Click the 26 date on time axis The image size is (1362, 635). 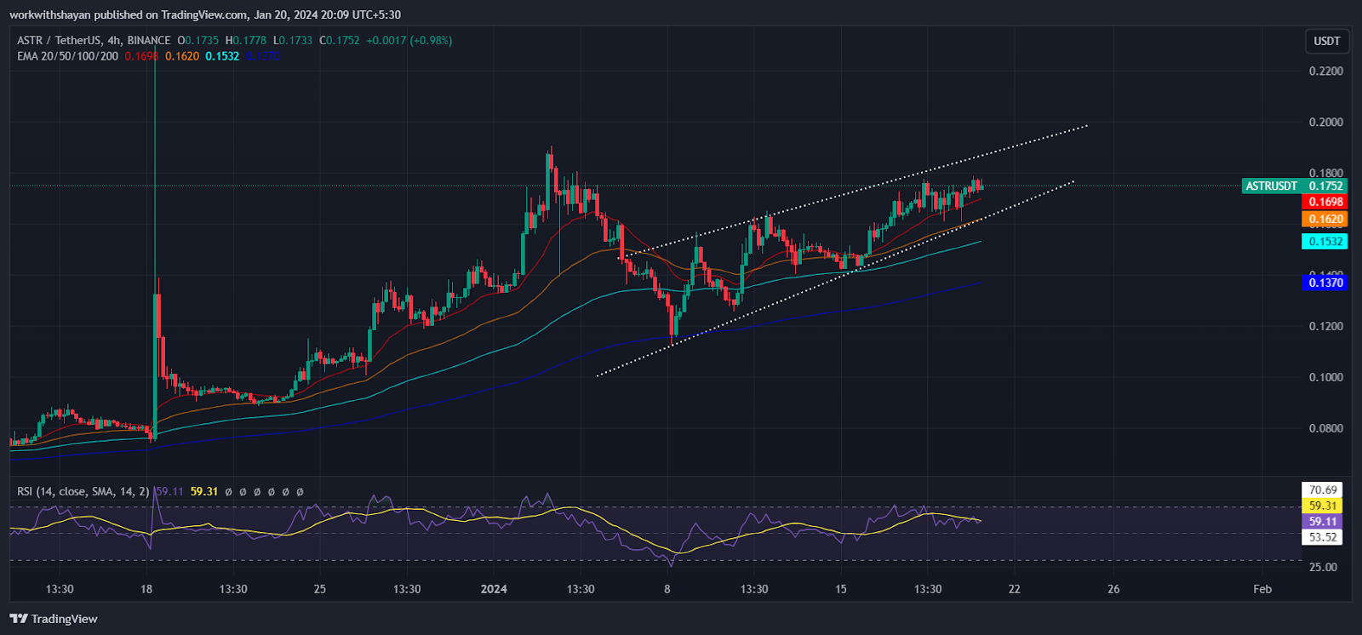pos(1113,589)
